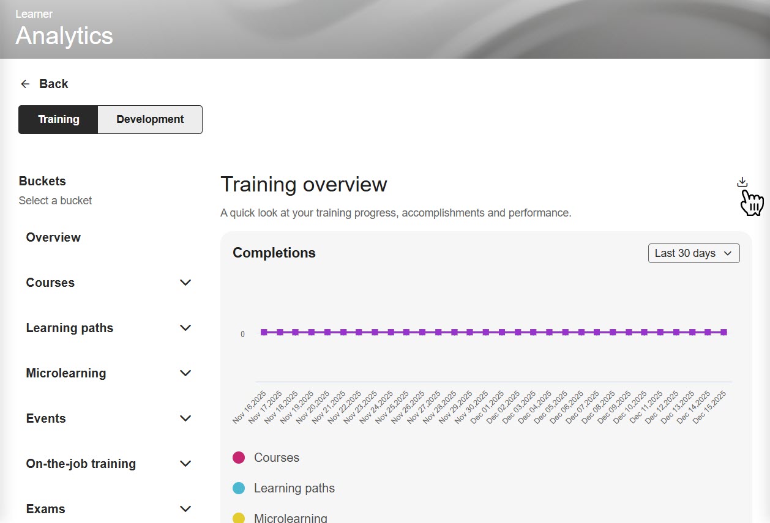
Task: Click the Completions heading
Action: (274, 253)
